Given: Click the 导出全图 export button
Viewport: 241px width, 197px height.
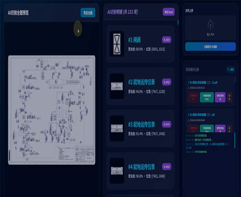Looking at the screenshot, I should tap(88, 13).
